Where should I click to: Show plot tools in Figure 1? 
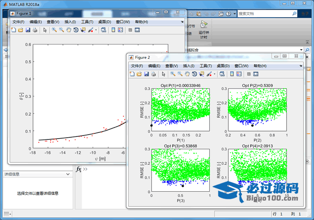(137, 30)
